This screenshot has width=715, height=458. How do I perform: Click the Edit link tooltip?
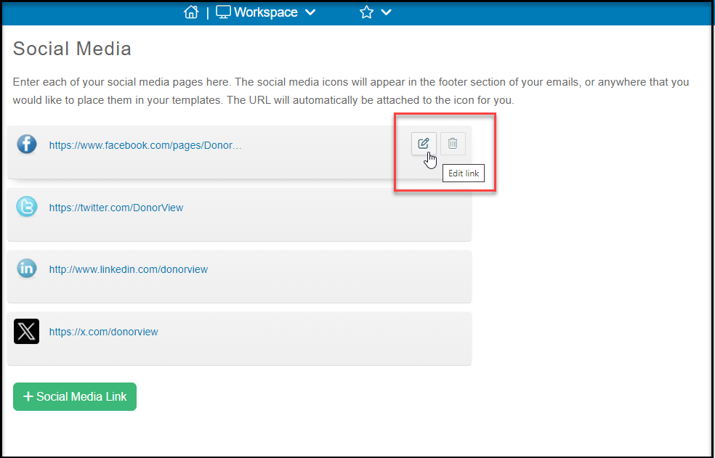point(464,173)
